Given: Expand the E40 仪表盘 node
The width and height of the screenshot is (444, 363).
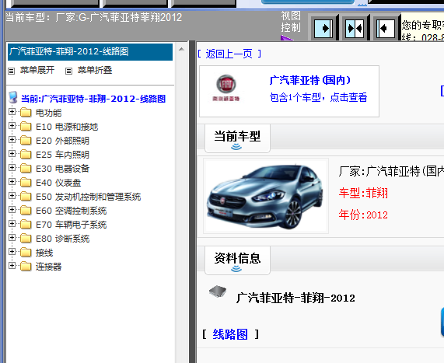Looking at the screenshot, I should pyautogui.click(x=12, y=182).
